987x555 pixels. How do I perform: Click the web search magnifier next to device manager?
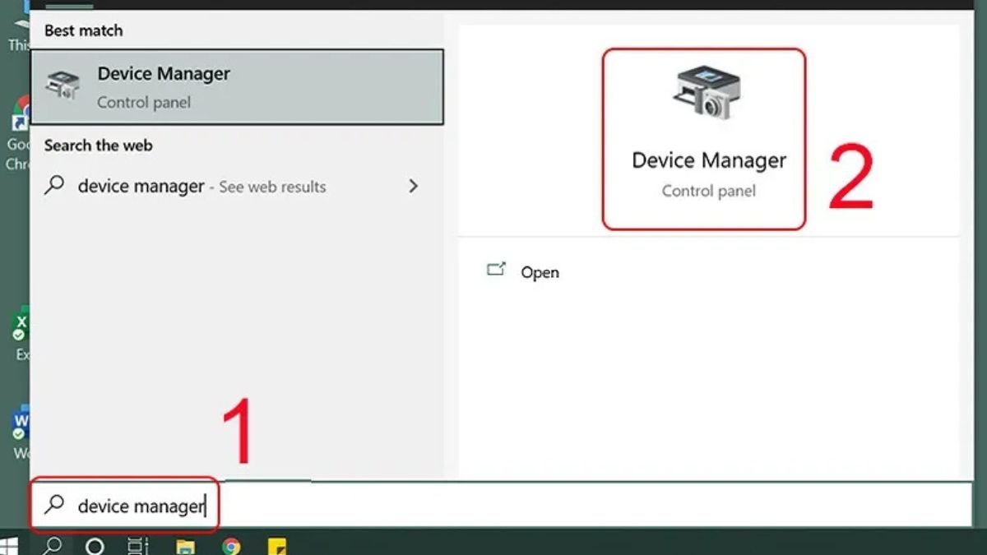click(56, 187)
